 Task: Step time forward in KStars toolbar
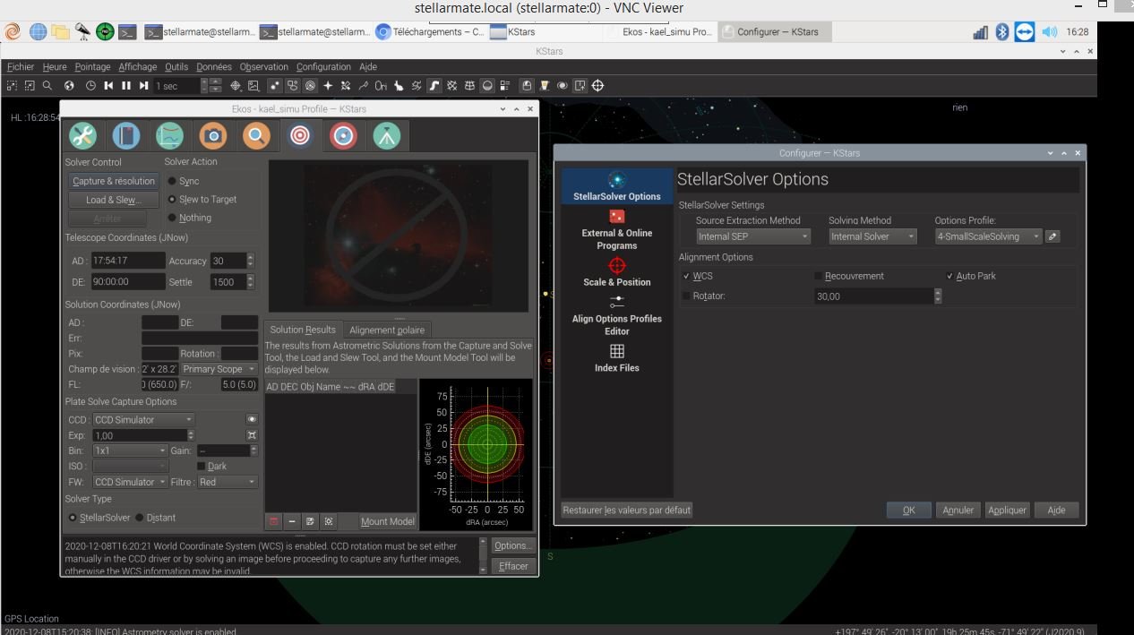click(142, 86)
